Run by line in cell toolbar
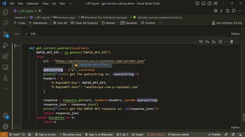Screen dimensions: 245x137 [x=201, y=41]
